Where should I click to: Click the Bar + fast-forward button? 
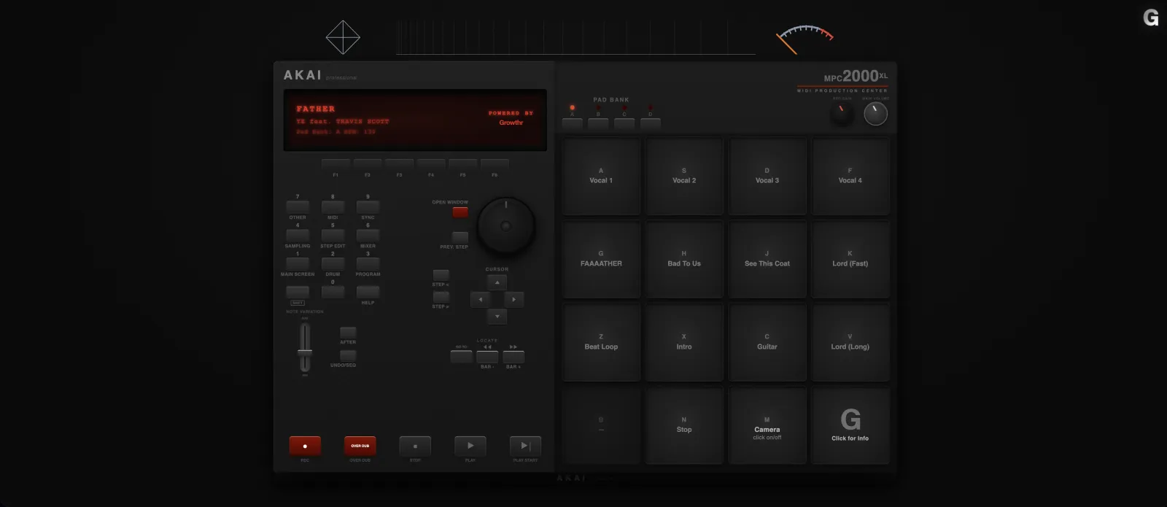click(x=513, y=357)
